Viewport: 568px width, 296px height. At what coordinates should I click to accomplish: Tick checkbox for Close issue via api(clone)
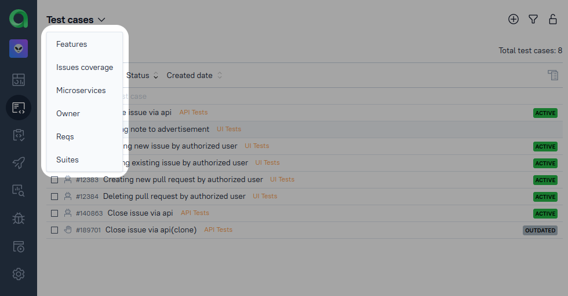click(x=54, y=230)
